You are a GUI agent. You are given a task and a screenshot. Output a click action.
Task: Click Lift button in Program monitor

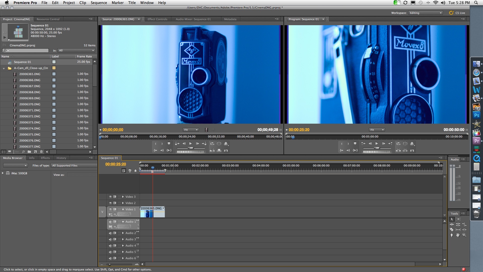click(398, 150)
